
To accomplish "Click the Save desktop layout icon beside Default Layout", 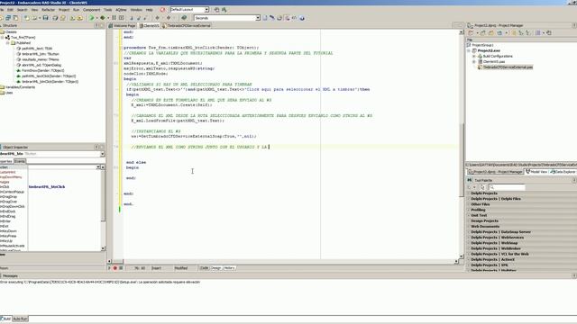I will [x=216, y=10].
